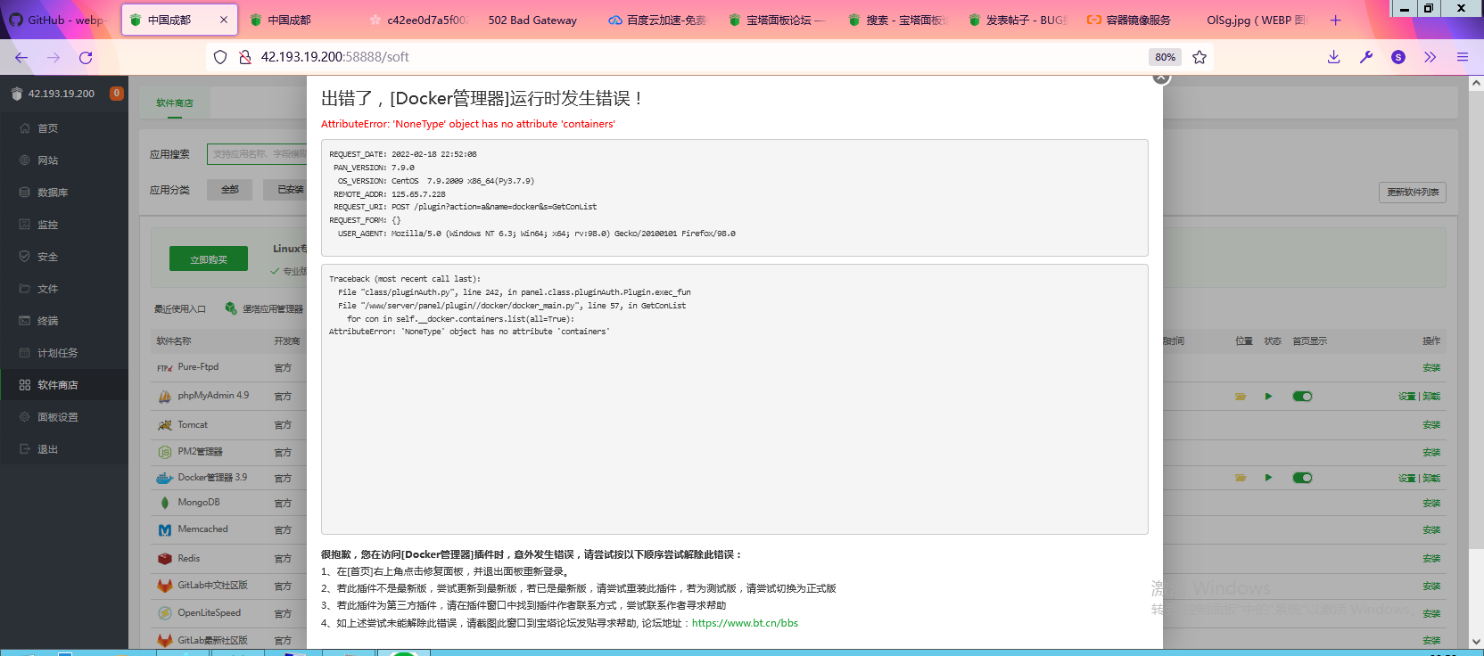Click the purple S account icon
The height and width of the screenshot is (656, 1484).
1398,57
